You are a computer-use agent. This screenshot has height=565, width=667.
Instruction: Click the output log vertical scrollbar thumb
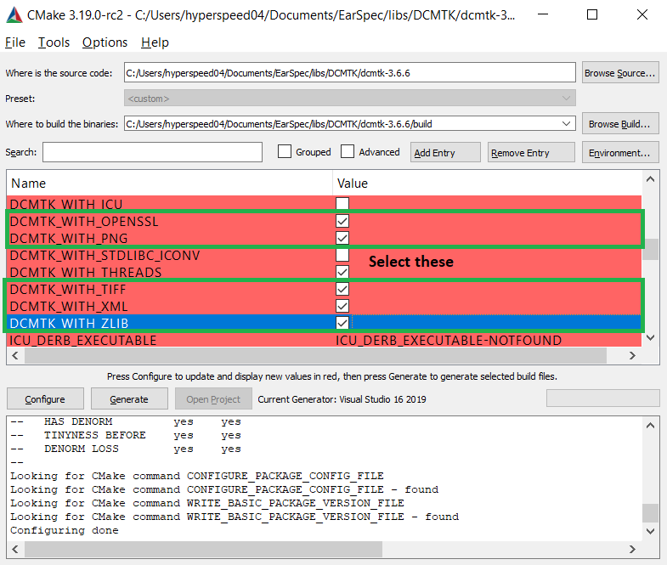[x=650, y=512]
